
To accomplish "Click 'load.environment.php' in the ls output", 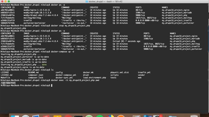I will click(94, 78).
